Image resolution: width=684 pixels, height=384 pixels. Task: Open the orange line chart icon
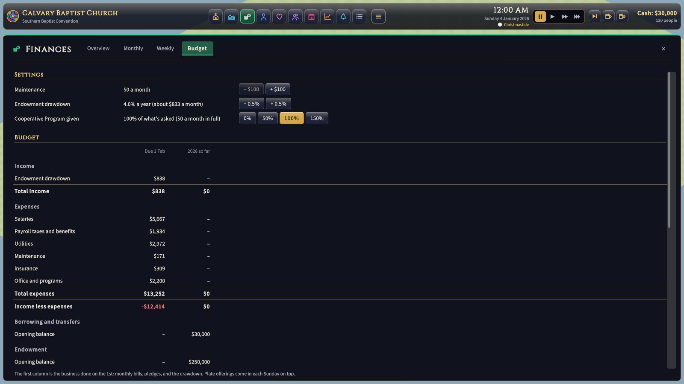(x=327, y=17)
